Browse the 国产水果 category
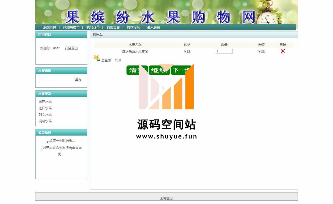The image size is (333, 204). (45, 102)
